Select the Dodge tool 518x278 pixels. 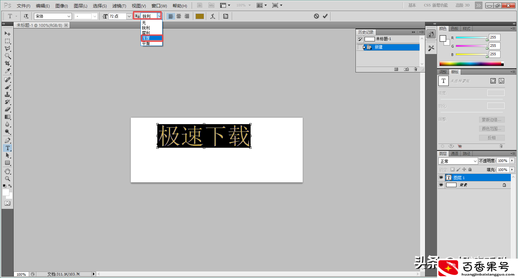coord(7,132)
